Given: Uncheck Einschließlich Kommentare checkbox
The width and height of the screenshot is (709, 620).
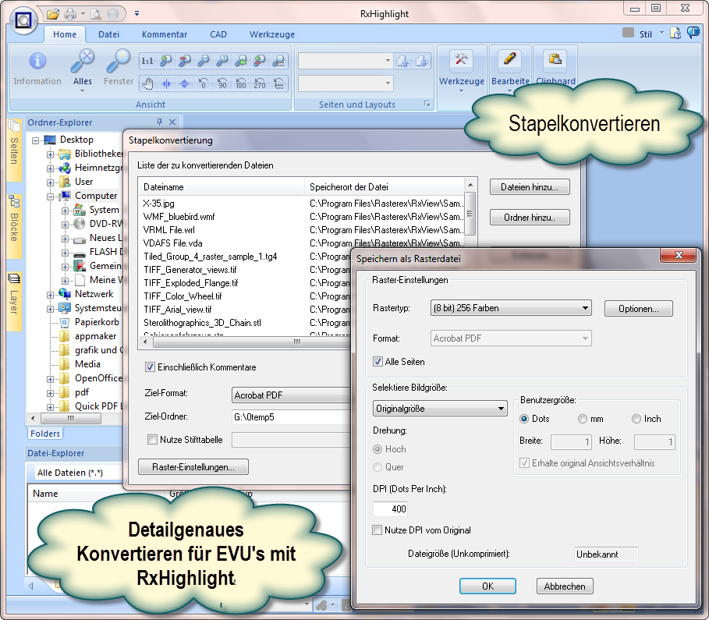Looking at the screenshot, I should pos(151,367).
